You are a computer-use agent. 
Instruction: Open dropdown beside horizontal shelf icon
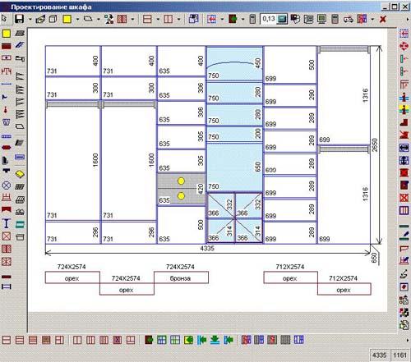pos(158,19)
